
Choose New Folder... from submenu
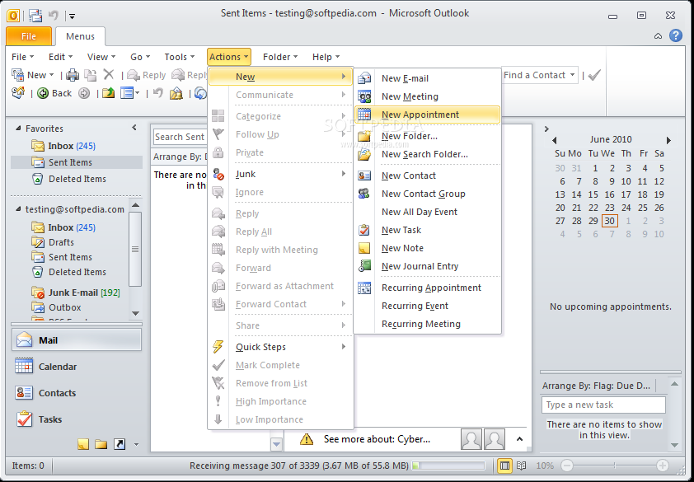coord(428,136)
